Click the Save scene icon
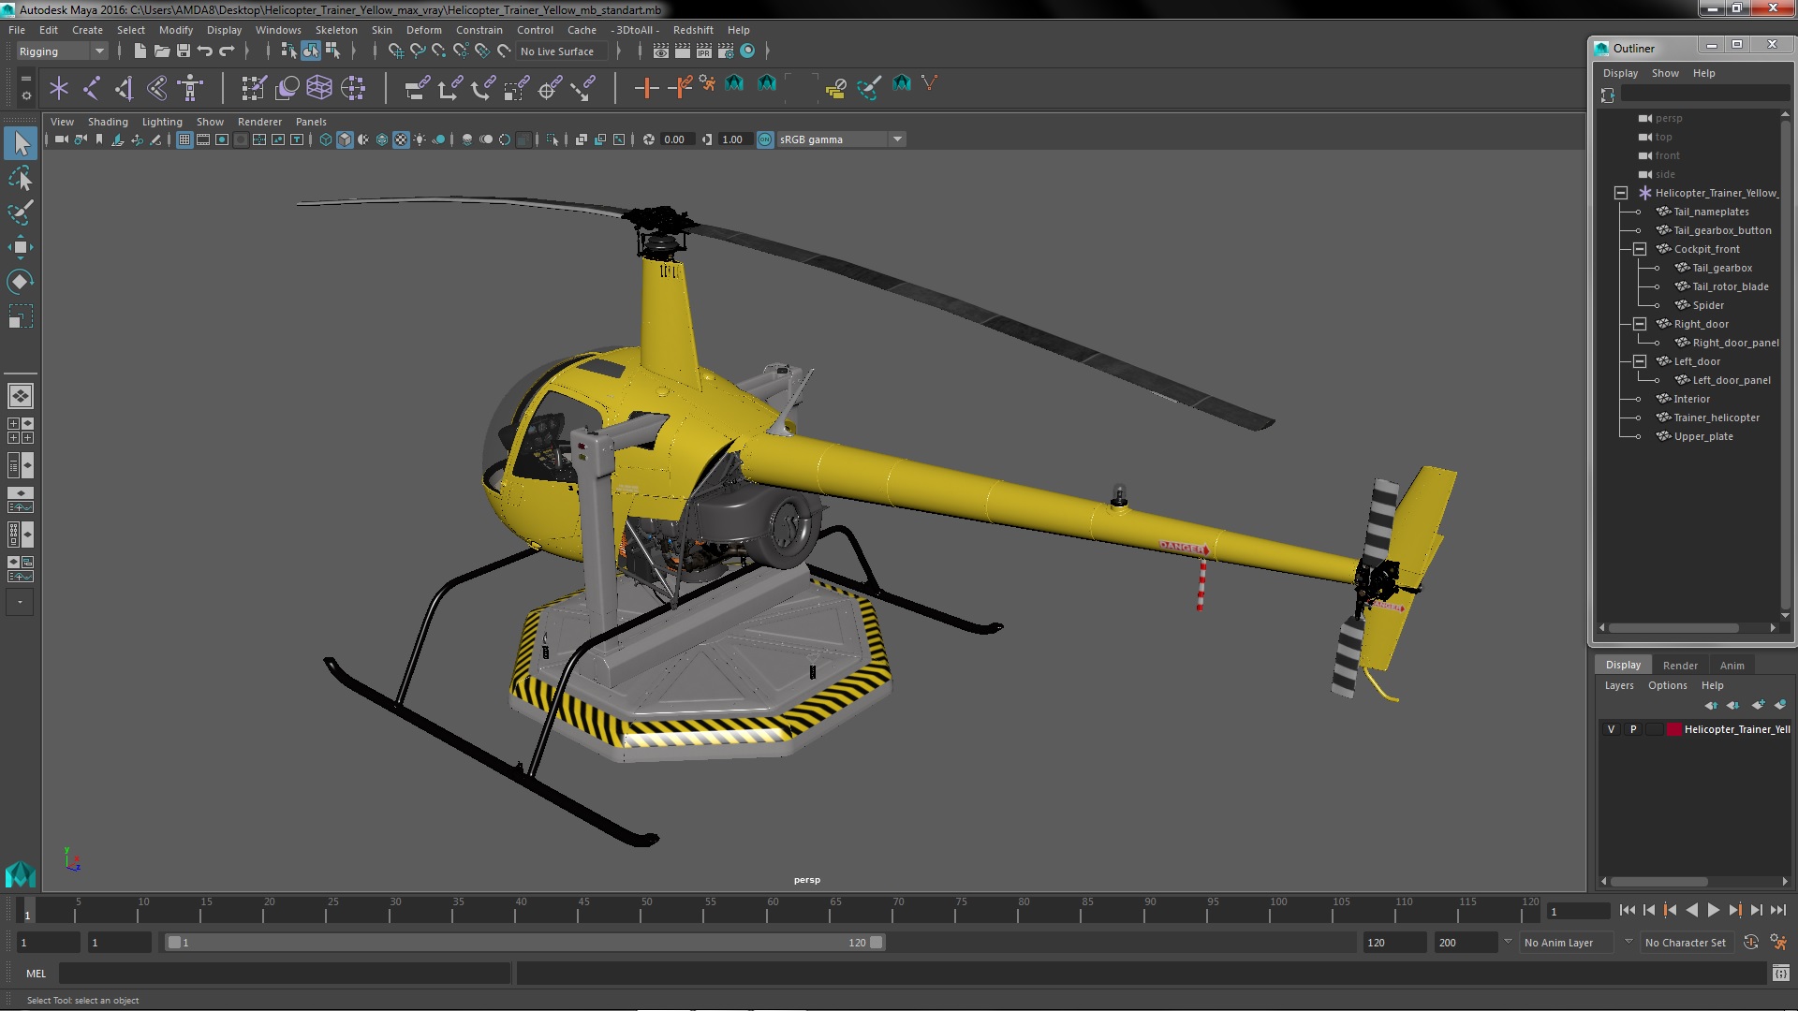1798x1011 pixels. (184, 51)
